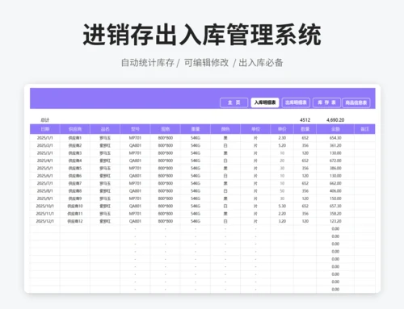Select the date cell 2025/1/1
404x309 pixels.
pos(45,138)
